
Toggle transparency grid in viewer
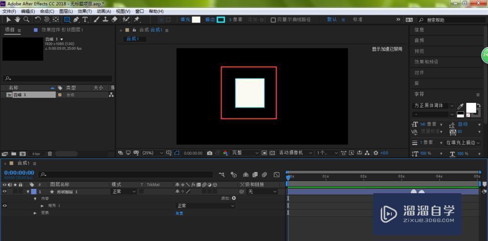pyautogui.click(x=272, y=153)
